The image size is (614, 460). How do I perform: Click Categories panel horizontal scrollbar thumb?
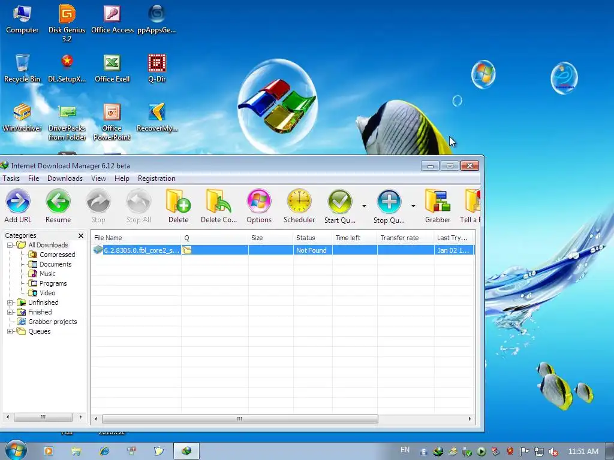coord(43,417)
